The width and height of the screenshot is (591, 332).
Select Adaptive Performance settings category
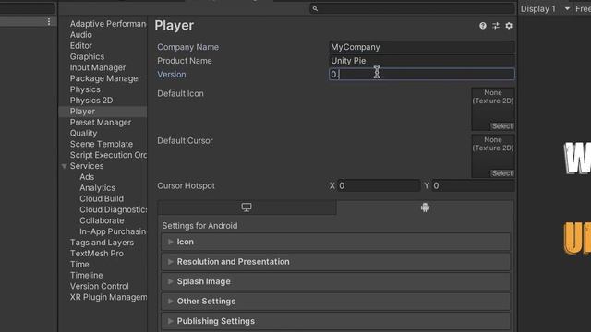(x=108, y=24)
